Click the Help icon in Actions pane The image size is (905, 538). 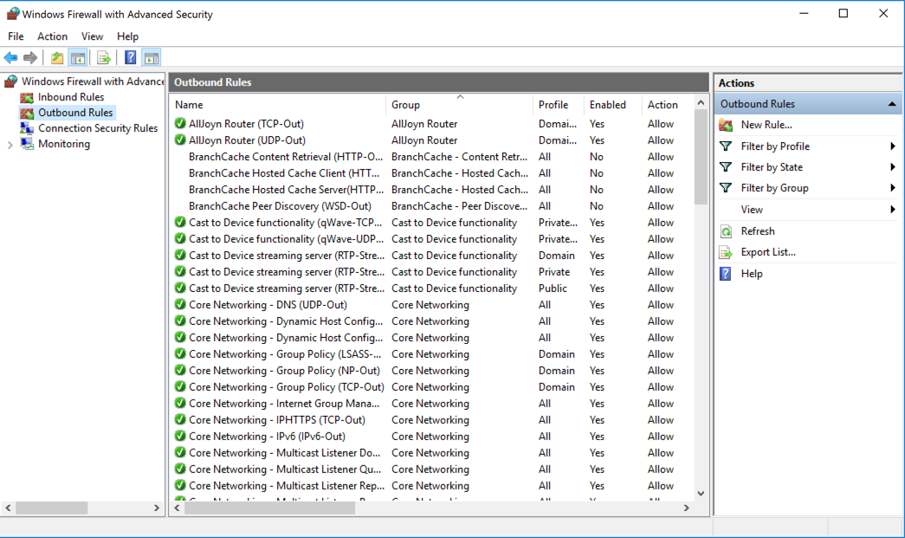tap(726, 274)
